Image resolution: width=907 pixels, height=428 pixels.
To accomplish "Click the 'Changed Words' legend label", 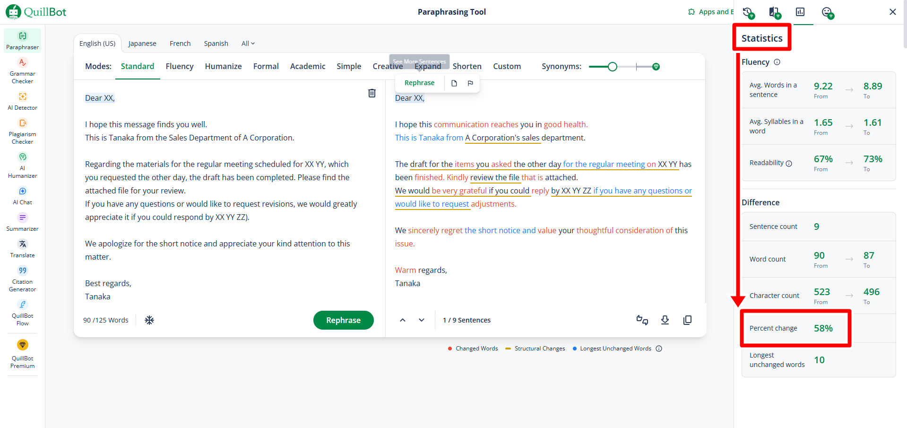I will pos(477,349).
